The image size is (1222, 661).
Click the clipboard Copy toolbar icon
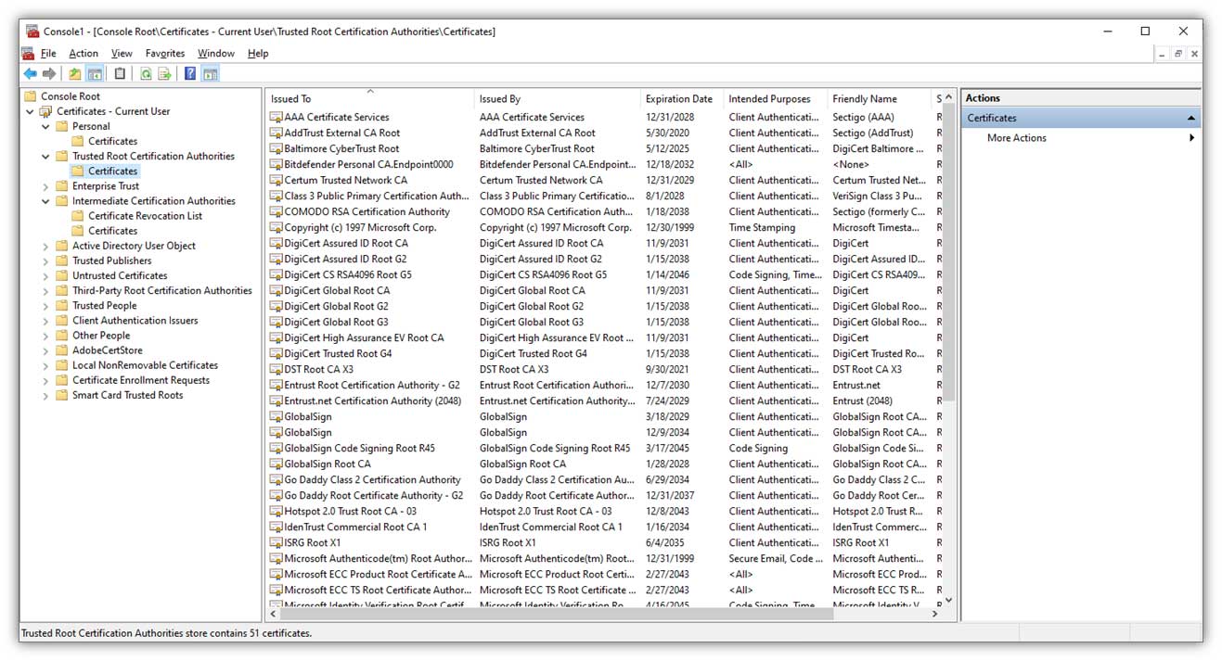[x=120, y=74]
